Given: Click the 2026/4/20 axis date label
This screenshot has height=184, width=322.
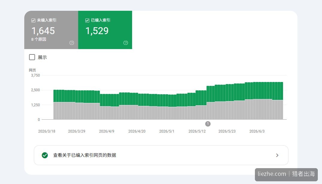Looking at the screenshot, I should pos(137,131).
